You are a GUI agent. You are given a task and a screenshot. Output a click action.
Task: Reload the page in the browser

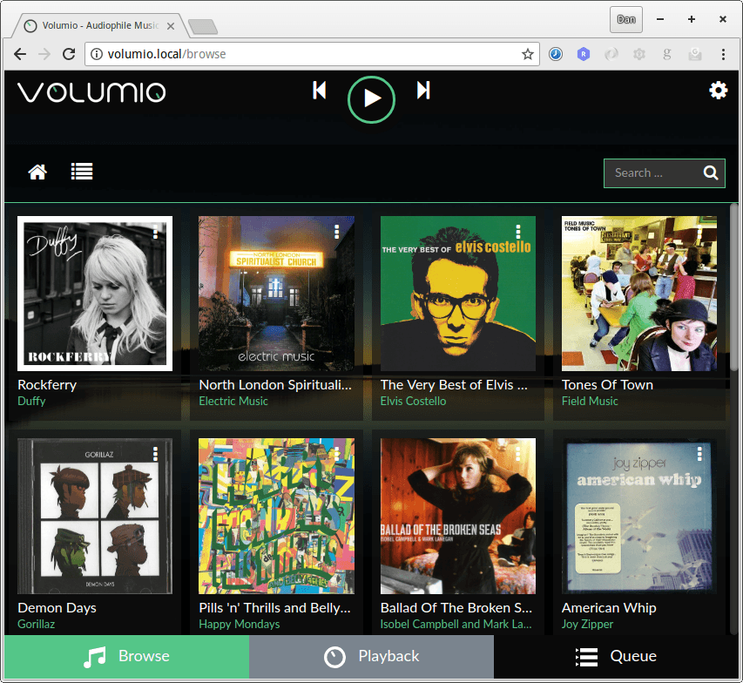click(x=68, y=54)
